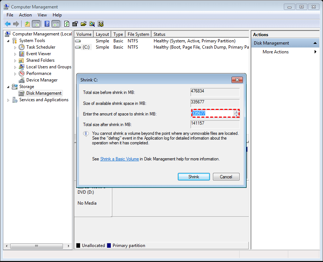Select the (C:) volume row
Screen dimensions: 323x262
point(162,47)
